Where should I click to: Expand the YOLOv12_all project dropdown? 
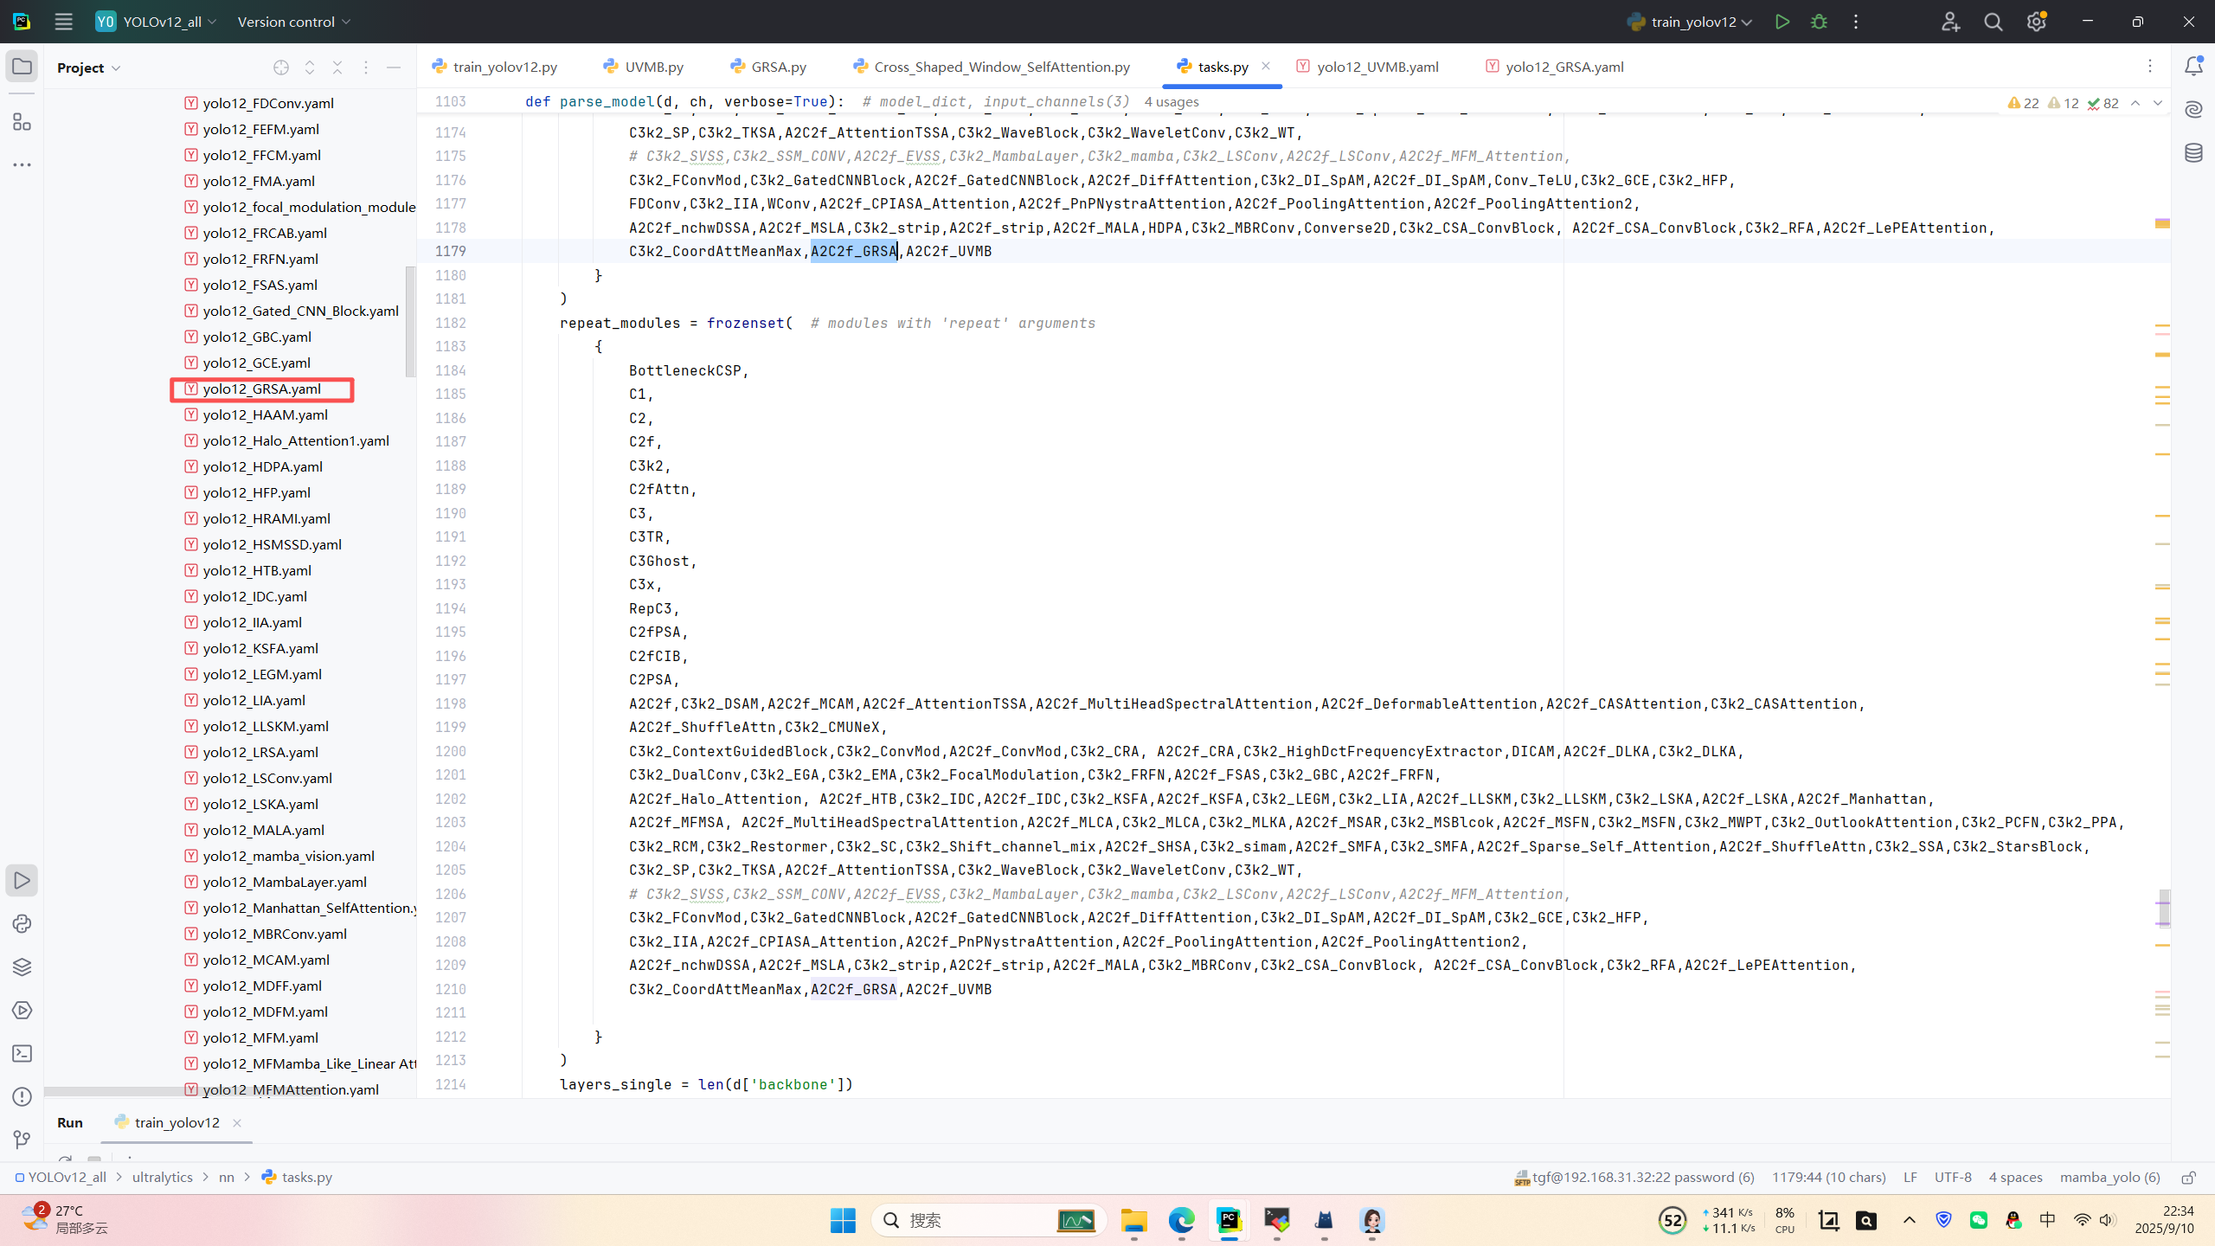161,22
